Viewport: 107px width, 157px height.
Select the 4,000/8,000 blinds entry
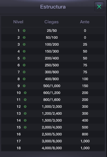point(52,148)
